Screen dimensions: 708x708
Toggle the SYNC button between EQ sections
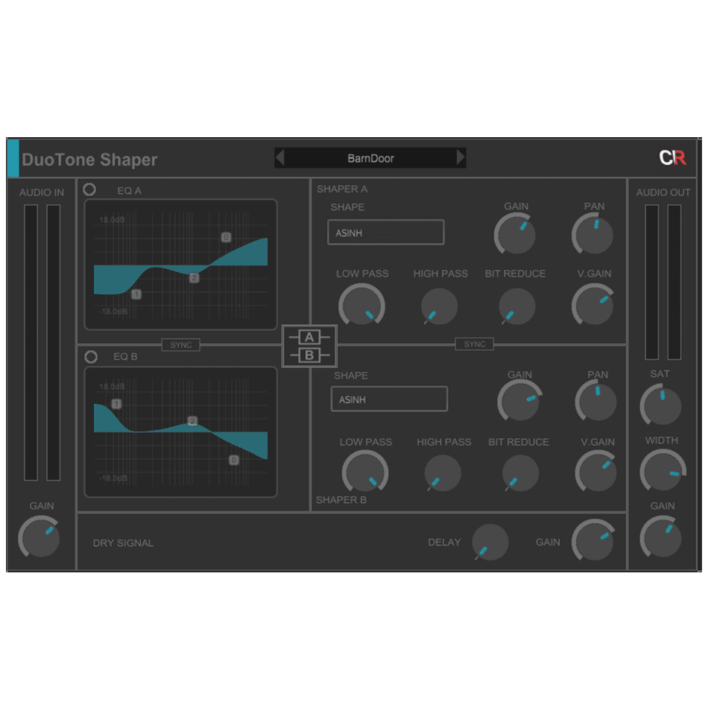(181, 345)
